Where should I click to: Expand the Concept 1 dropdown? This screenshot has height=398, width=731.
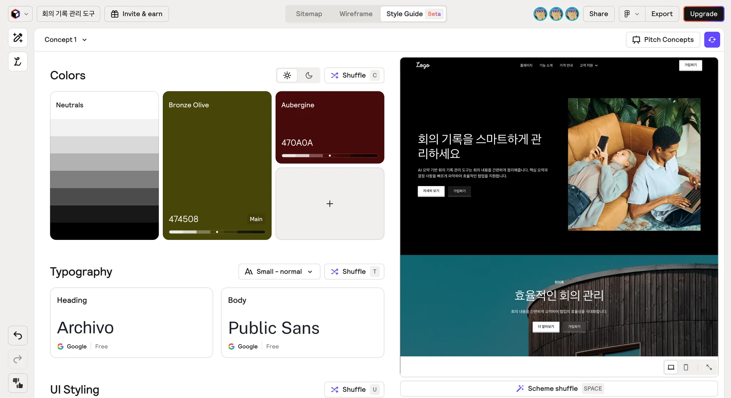(x=66, y=40)
